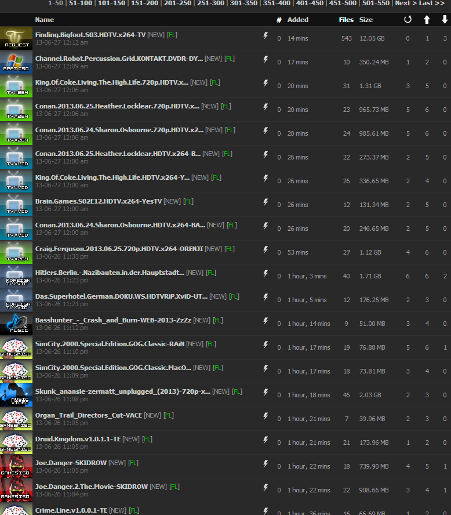
Task: Sort by Added column header
Action: click(x=298, y=20)
